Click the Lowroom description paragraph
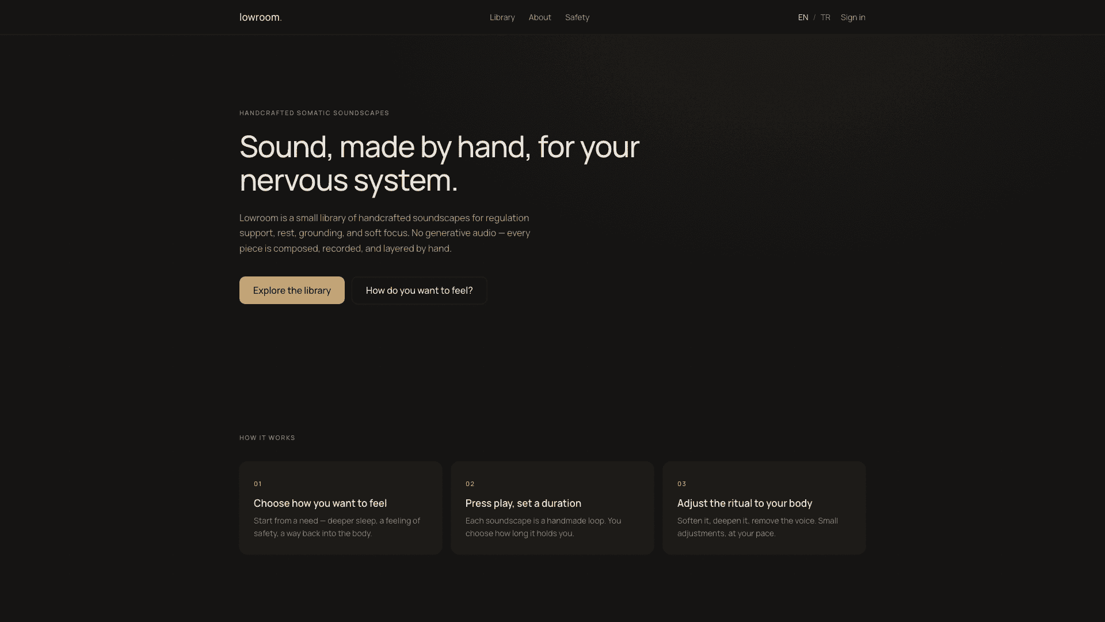The width and height of the screenshot is (1105, 622). [384, 233]
